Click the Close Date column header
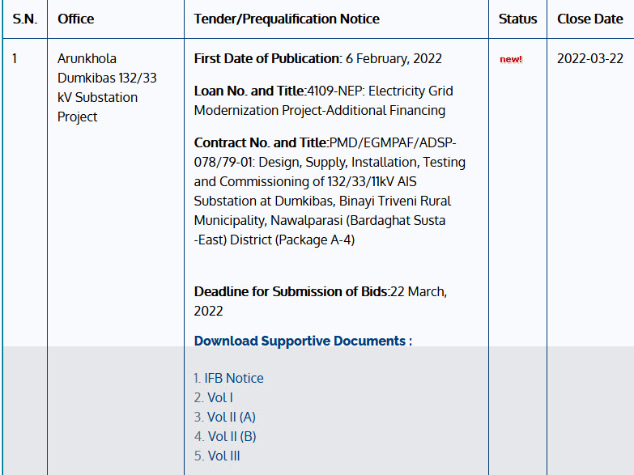 tap(589, 19)
